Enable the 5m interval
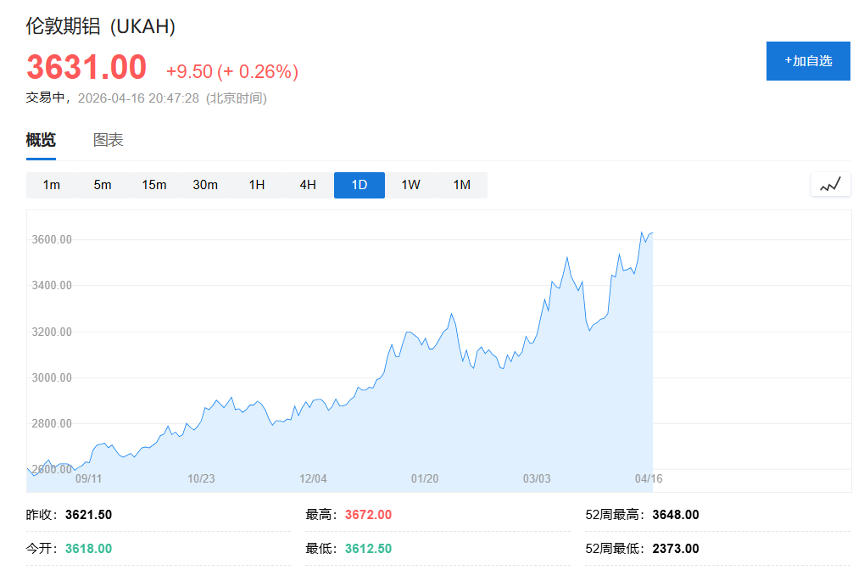Viewport: 864px width, 570px height. pos(103,184)
